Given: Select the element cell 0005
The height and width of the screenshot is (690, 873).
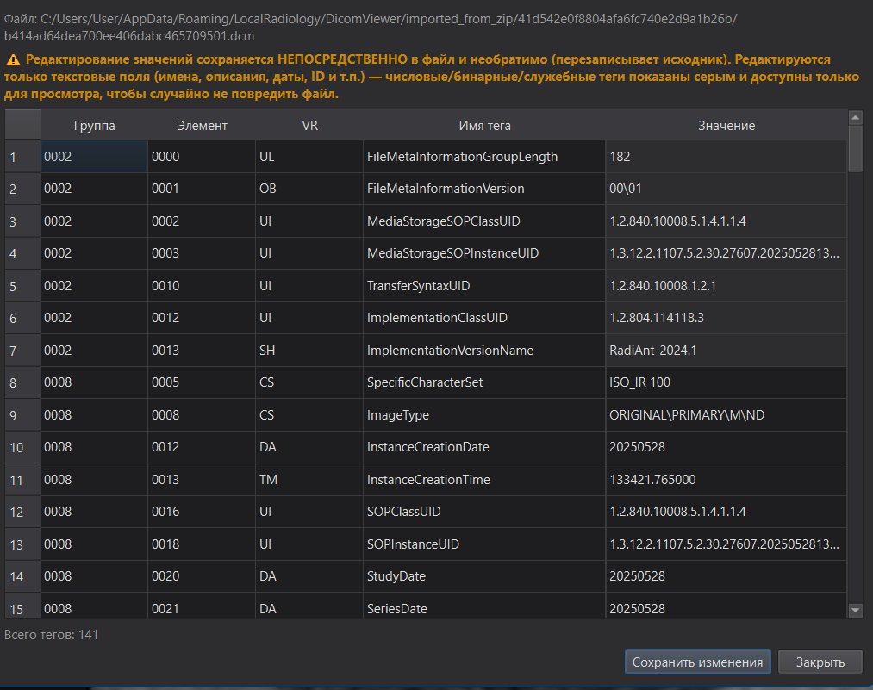Looking at the screenshot, I should point(202,382).
